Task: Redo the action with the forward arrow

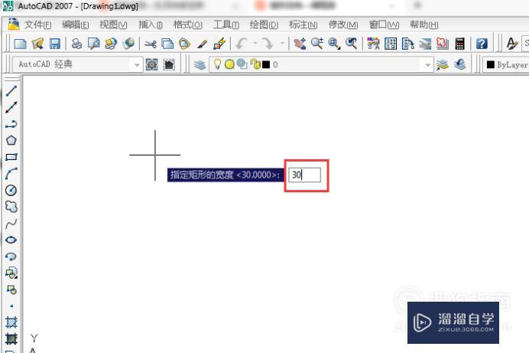Action: [268, 44]
